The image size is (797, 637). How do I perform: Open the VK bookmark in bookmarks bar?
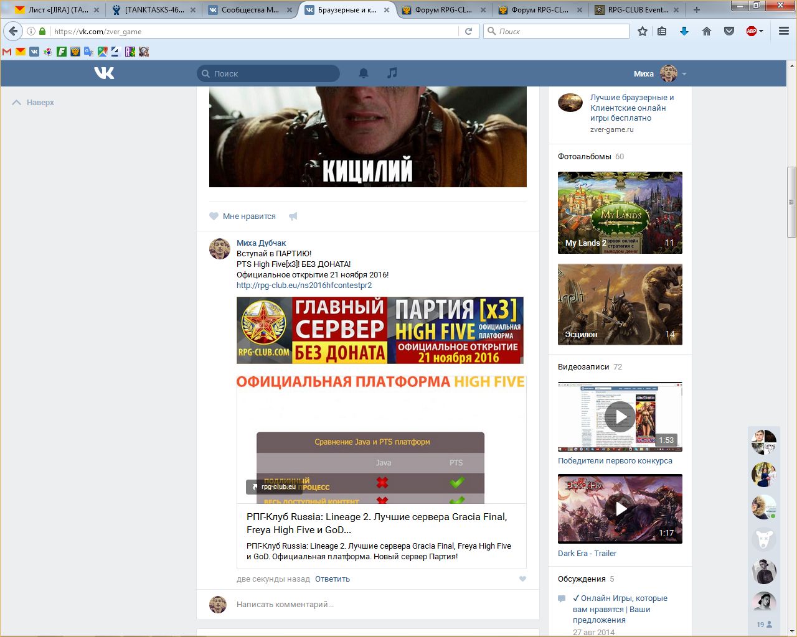tap(34, 52)
